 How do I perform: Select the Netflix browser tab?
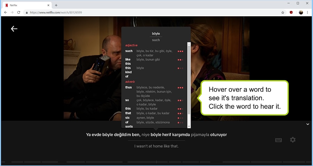[26, 5]
